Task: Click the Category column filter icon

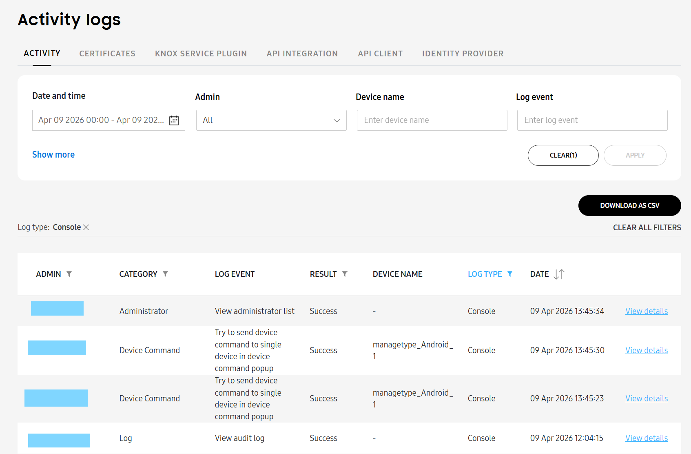Action: [165, 274]
